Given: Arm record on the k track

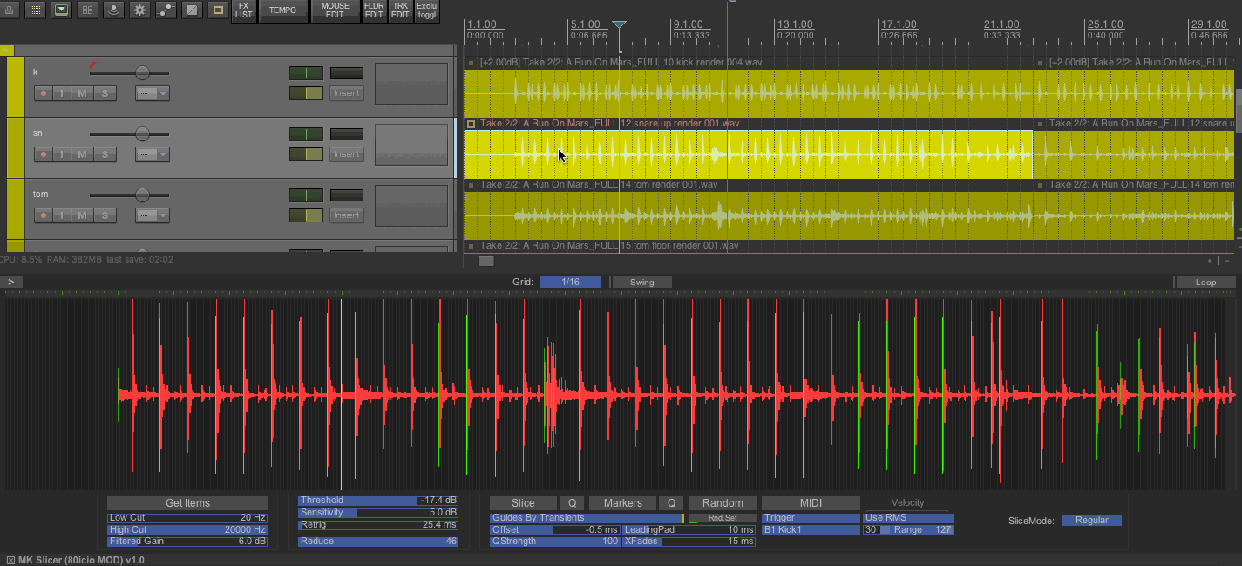Looking at the screenshot, I should [x=43, y=93].
